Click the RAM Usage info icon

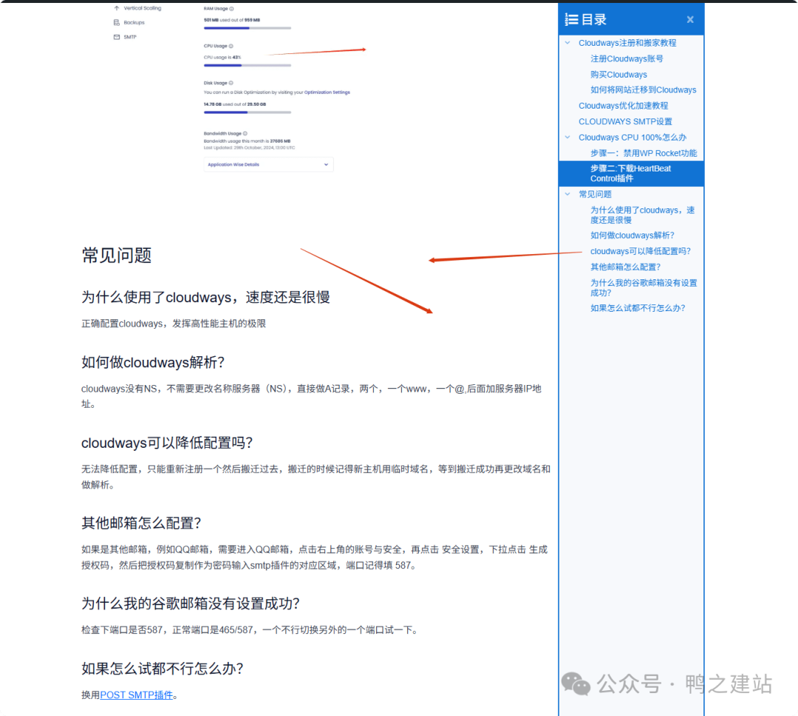[231, 9]
